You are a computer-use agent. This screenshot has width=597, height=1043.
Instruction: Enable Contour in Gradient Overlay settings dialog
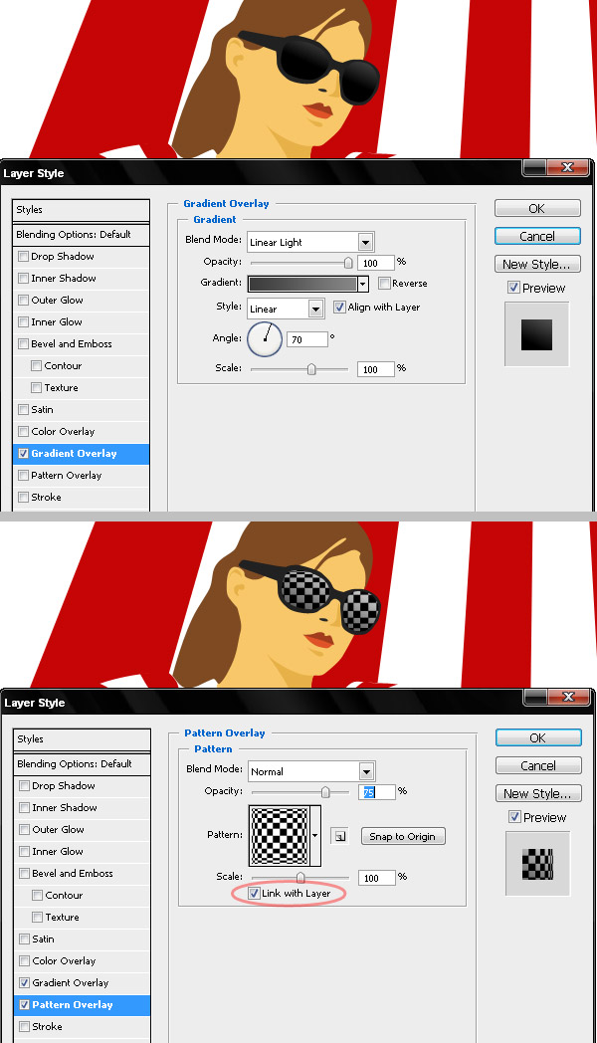(37, 366)
